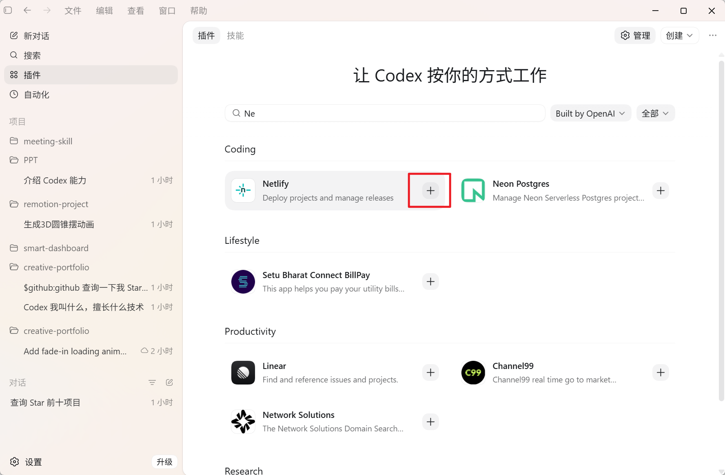Open the meeting-skill project folder
This screenshot has width=725, height=475.
91,141
